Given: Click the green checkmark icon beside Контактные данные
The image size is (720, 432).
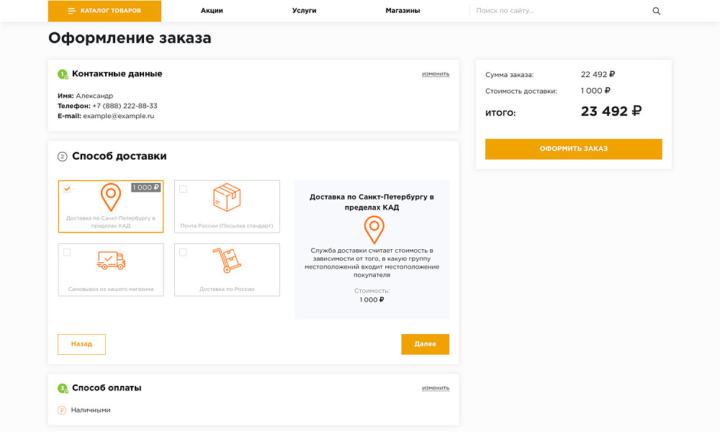Looking at the screenshot, I should (61, 73).
